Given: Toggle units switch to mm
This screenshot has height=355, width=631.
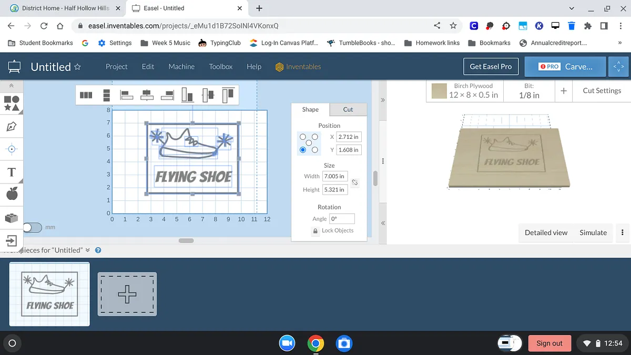Looking at the screenshot, I should pos(32,227).
